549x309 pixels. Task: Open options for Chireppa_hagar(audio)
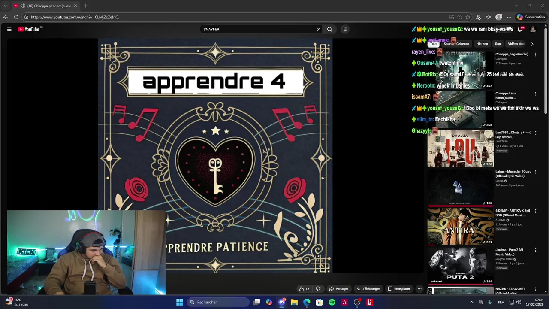click(535, 55)
